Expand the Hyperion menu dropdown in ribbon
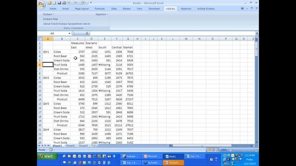Image resolution: width=296 pixels, height=166 pixels. [102, 14]
